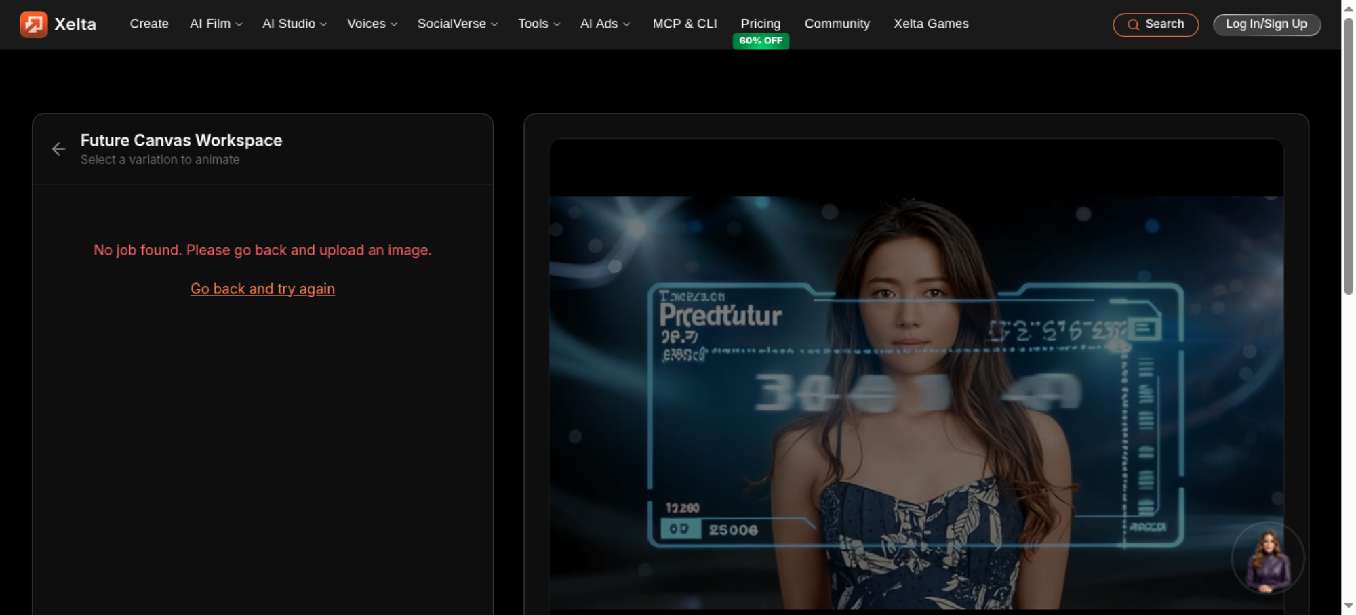Viewport: 1356px width, 615px height.
Task: Click the scrollbar down arrow
Action: coord(1349,606)
